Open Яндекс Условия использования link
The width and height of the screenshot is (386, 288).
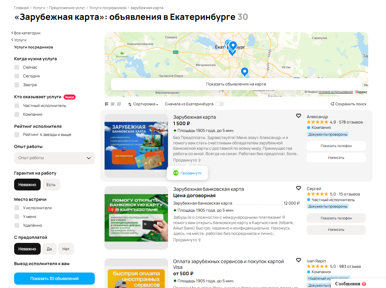click(x=336, y=92)
